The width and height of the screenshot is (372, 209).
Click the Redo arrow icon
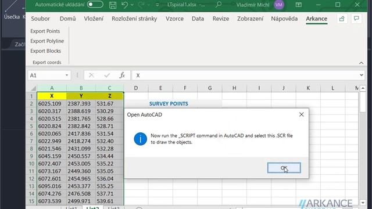coord(141,5)
